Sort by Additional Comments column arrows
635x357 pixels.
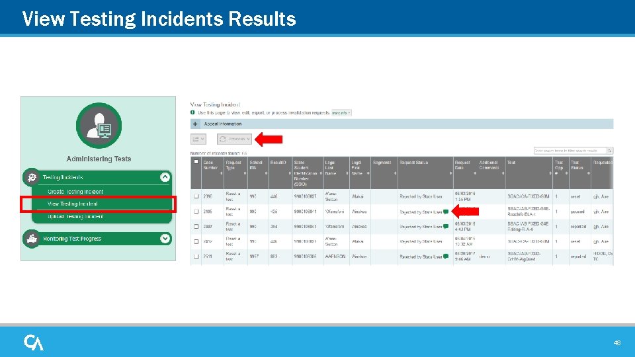tap(503, 173)
